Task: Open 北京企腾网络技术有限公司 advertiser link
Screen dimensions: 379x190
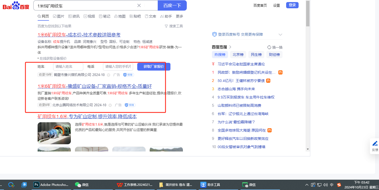Action: click(73, 105)
